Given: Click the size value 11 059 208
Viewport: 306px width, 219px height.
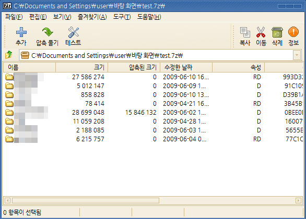Looking at the screenshot, I should 89,121.
